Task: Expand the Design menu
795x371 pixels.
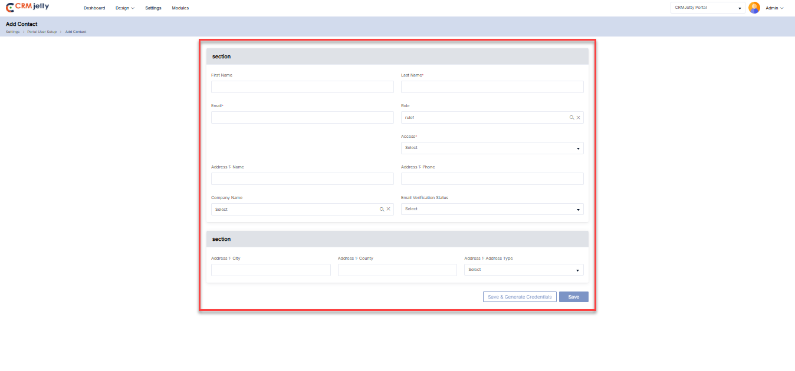Action: click(125, 8)
